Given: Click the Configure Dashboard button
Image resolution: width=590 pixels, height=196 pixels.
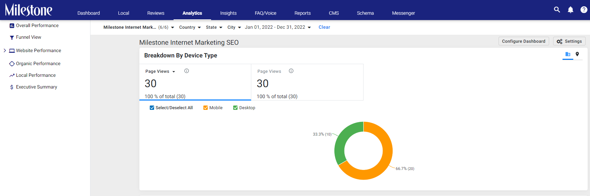Looking at the screenshot, I should tap(524, 41).
